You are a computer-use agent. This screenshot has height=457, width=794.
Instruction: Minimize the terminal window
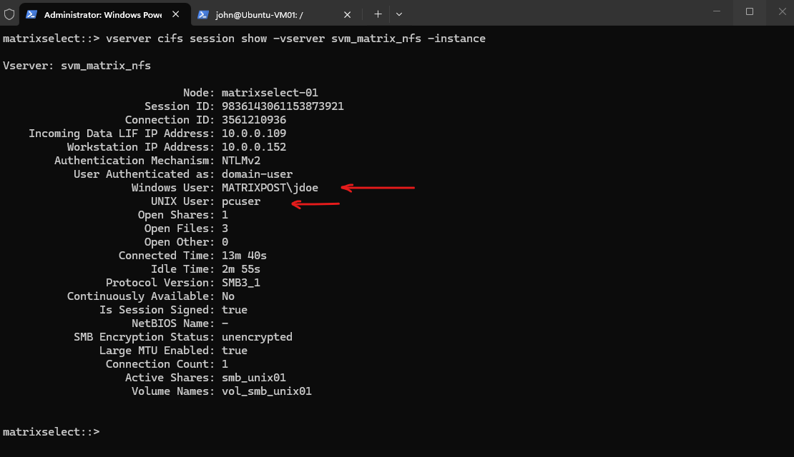[x=717, y=11]
